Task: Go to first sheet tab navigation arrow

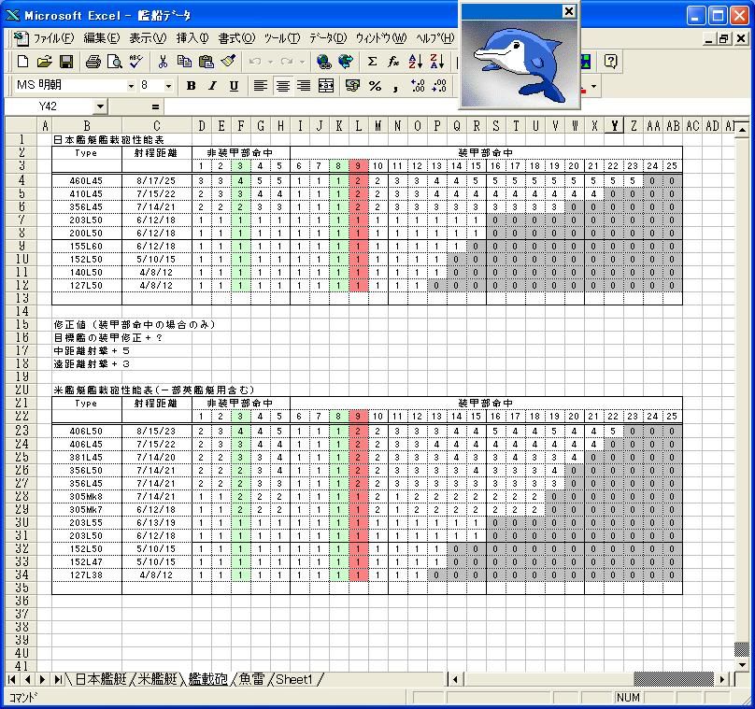Action: pos(12,679)
